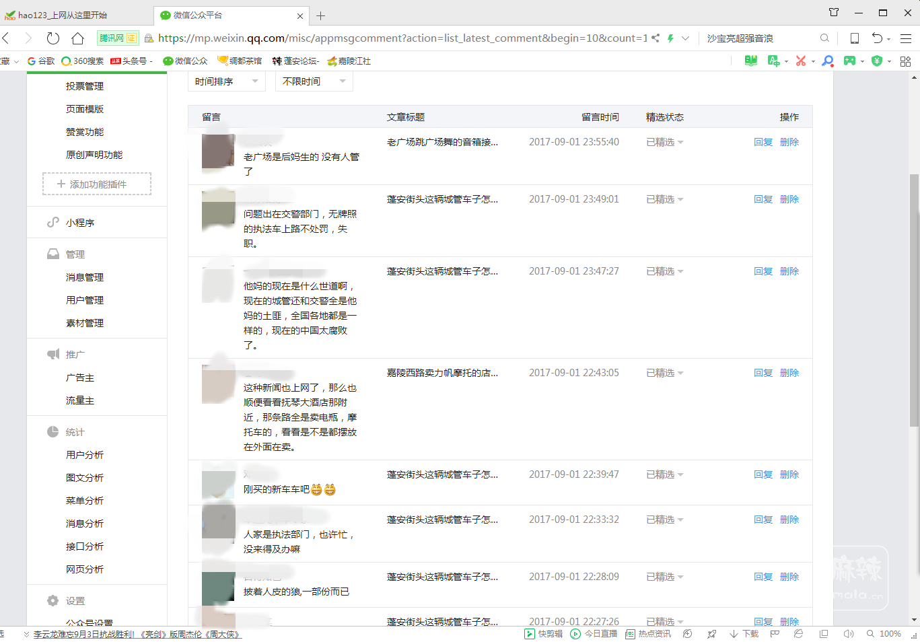Click the translate icon in toolbar

pos(773,61)
